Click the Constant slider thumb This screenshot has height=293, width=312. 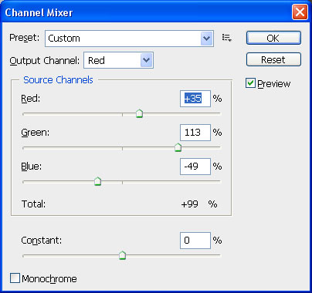pos(123,255)
